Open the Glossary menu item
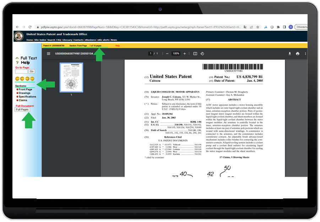 tap(67, 40)
